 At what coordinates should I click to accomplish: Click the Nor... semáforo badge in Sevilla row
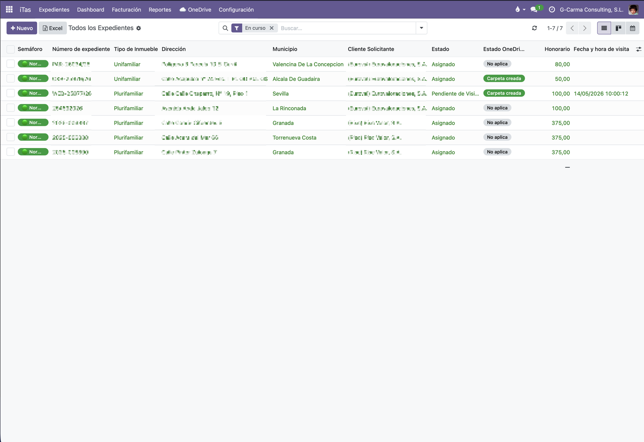(x=33, y=93)
